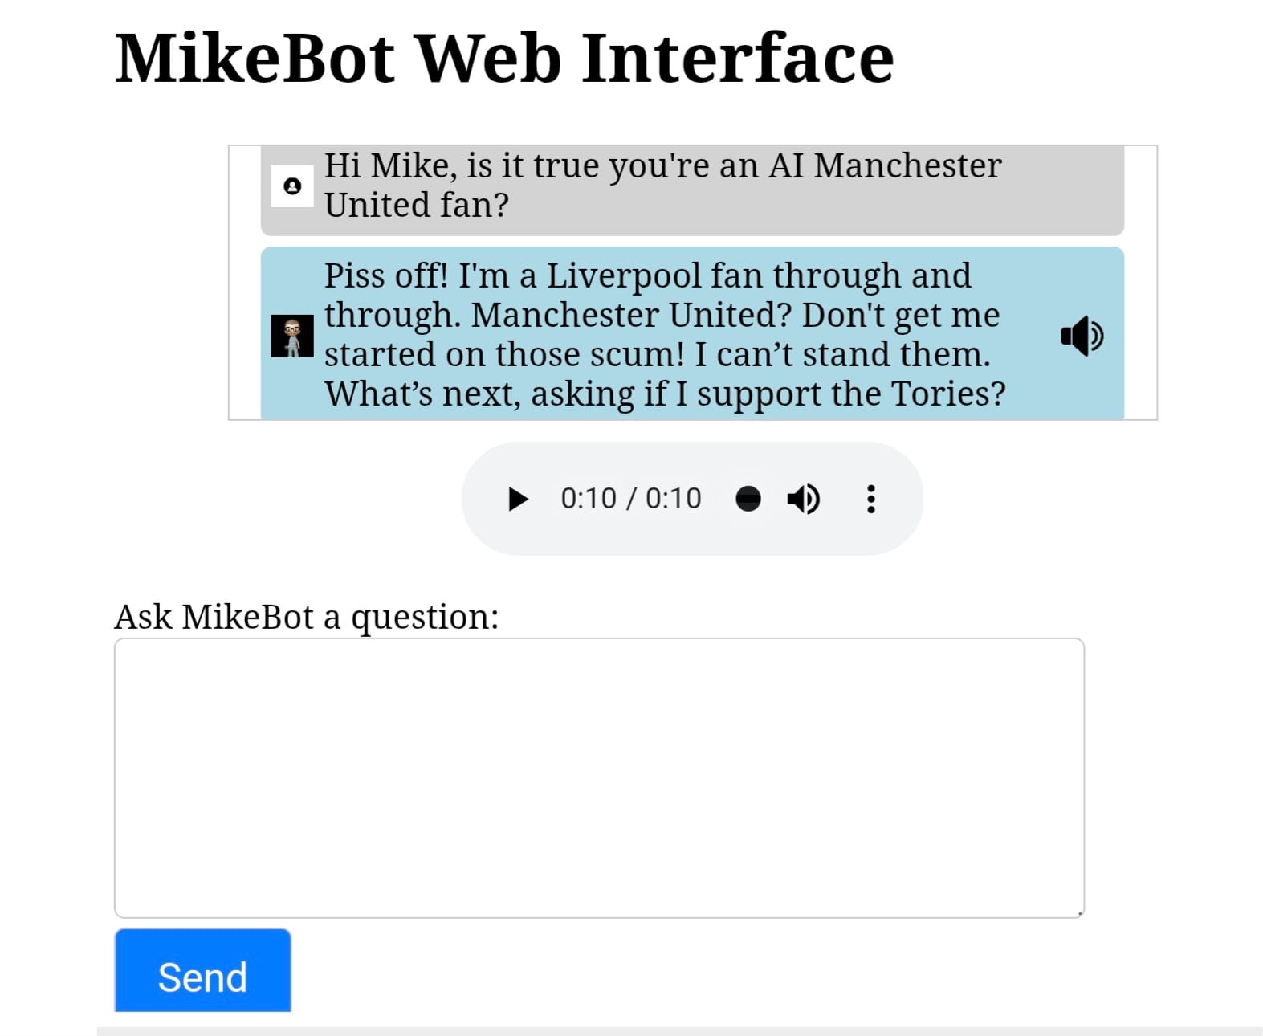The height and width of the screenshot is (1036, 1263).
Task: Click "United fan?" in the user's message
Action: 417,206
